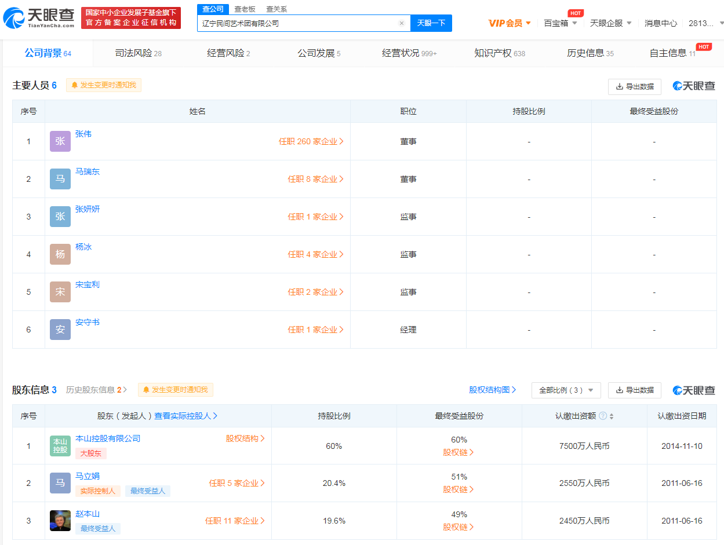The width and height of the screenshot is (724, 545).
Task: Open 张伟 name link
Action: pos(83,134)
